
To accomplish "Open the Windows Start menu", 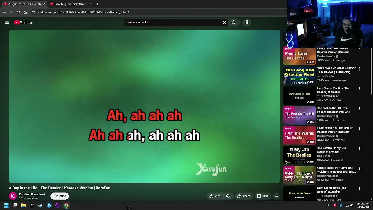I will point(6,205).
